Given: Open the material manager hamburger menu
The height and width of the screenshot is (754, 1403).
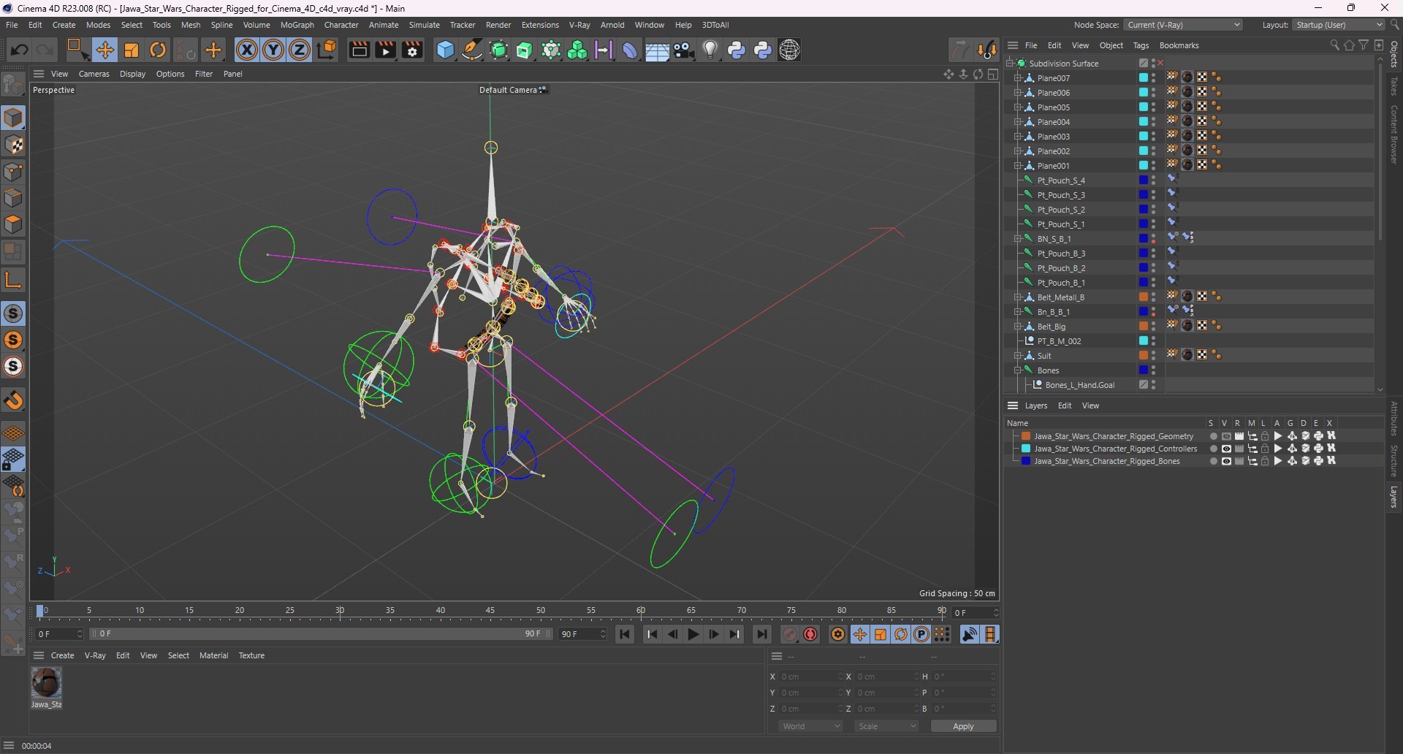Looking at the screenshot, I should (x=39, y=655).
